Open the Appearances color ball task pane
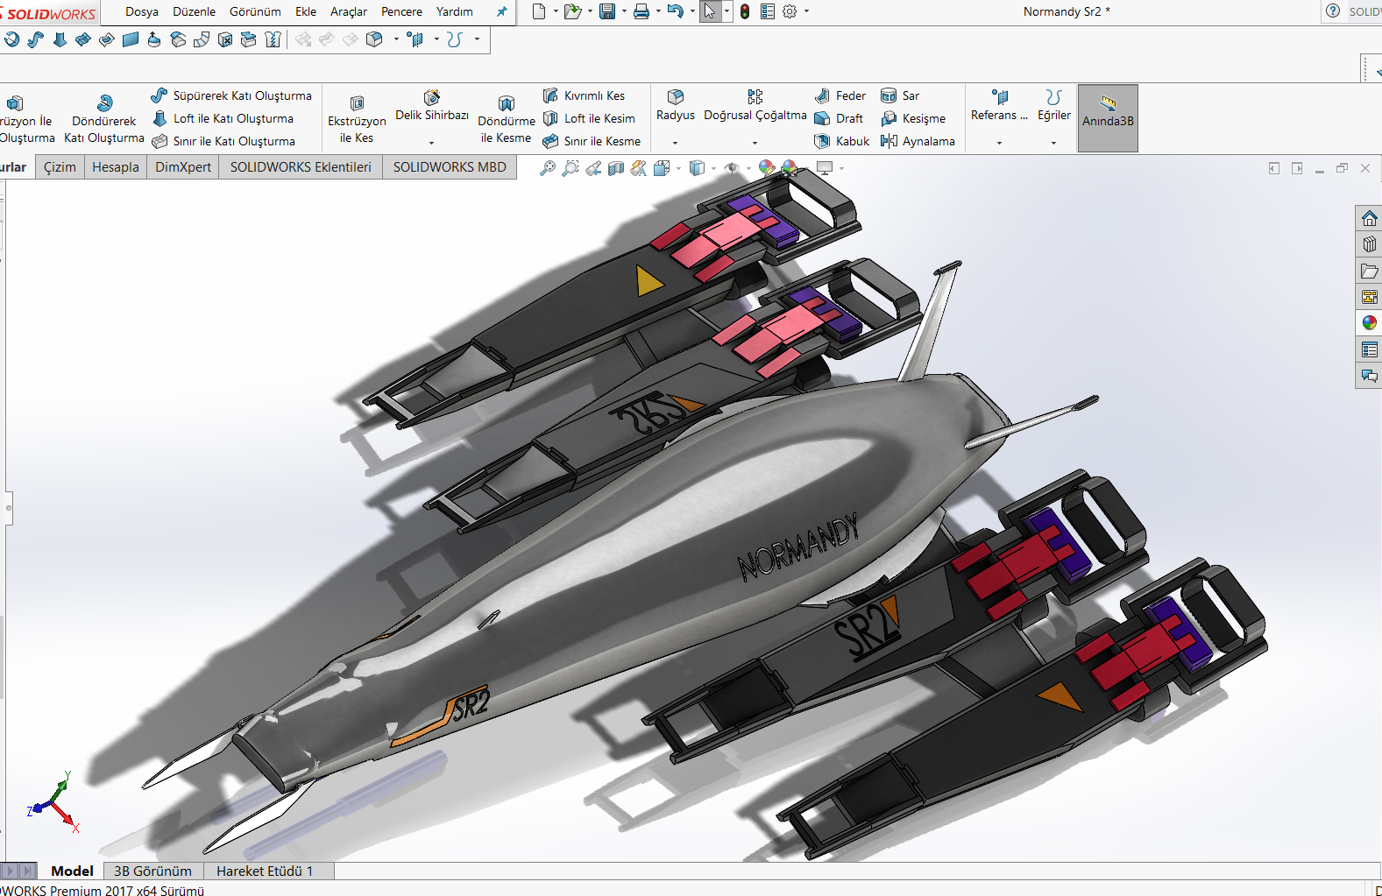1382x896 pixels. (1369, 323)
